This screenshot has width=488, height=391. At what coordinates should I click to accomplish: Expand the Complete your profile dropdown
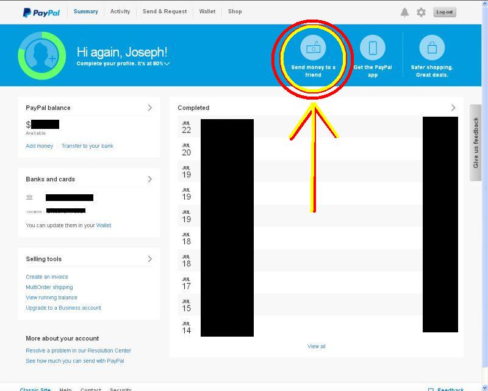pyautogui.click(x=123, y=64)
